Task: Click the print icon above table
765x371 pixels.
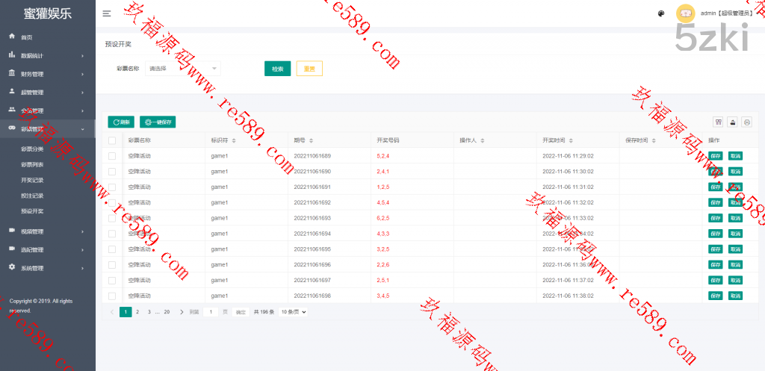Action: 746,122
